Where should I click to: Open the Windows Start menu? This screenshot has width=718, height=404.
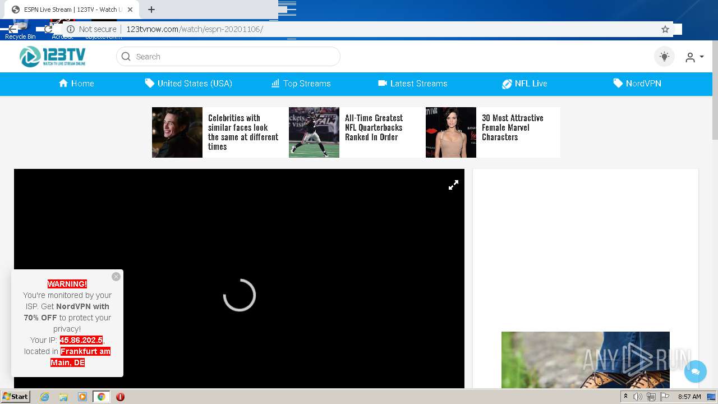(15, 397)
